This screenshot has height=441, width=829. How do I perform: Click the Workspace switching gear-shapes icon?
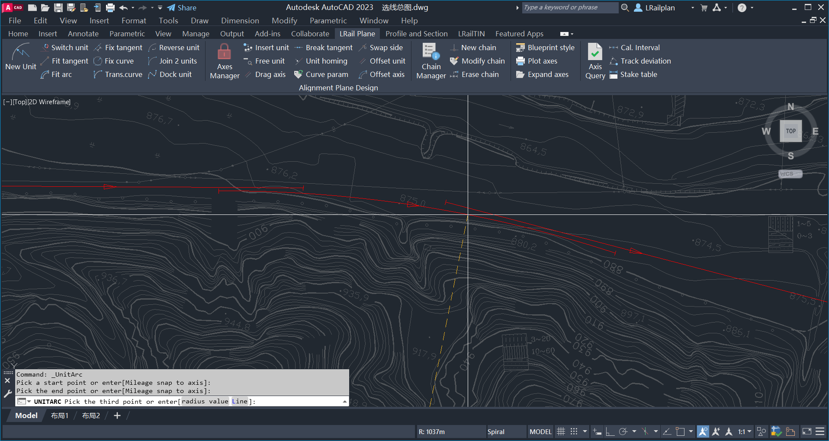761,431
